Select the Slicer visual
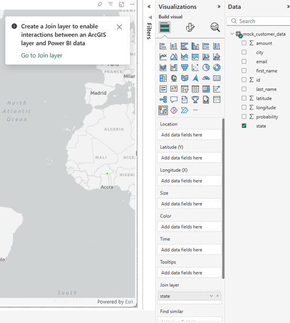 point(184,89)
